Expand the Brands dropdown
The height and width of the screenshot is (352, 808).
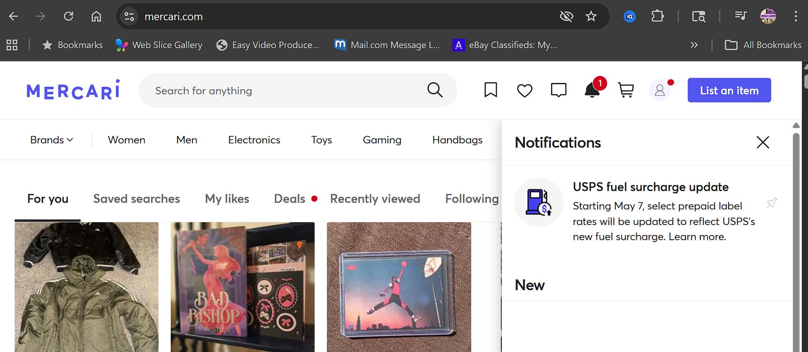[x=51, y=140]
